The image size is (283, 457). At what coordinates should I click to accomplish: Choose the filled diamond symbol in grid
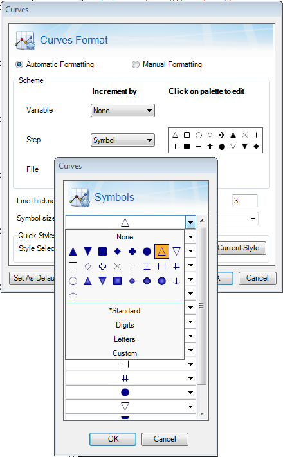coord(117,251)
